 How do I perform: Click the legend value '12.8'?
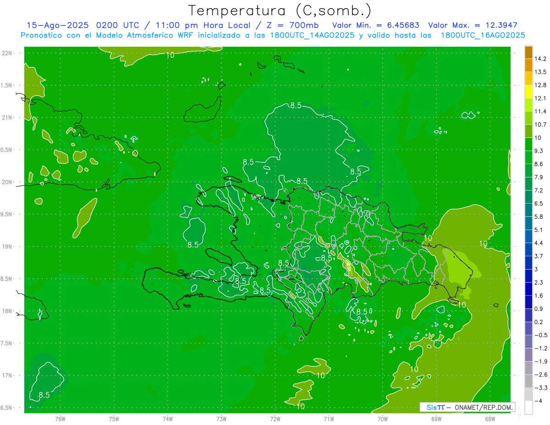coord(541,85)
